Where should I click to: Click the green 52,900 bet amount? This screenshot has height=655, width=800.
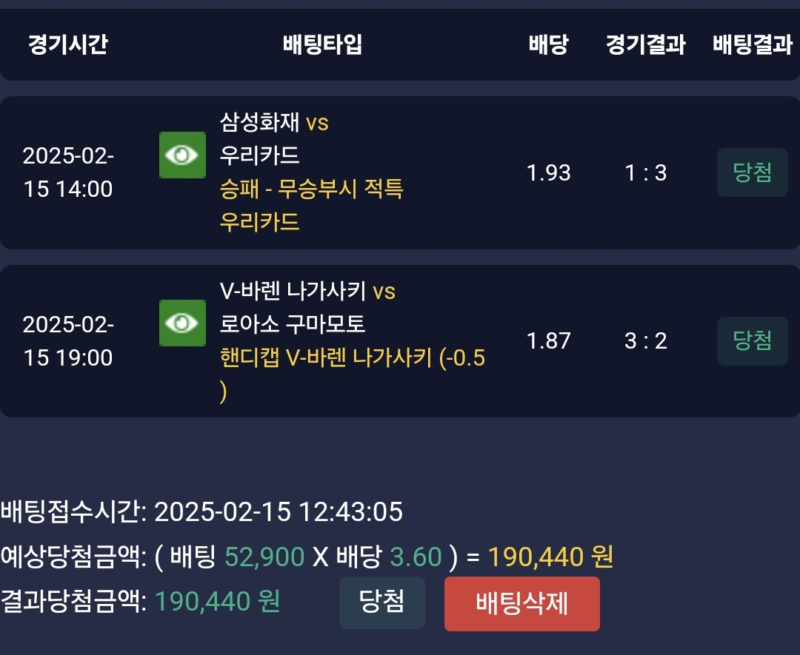[x=264, y=557]
